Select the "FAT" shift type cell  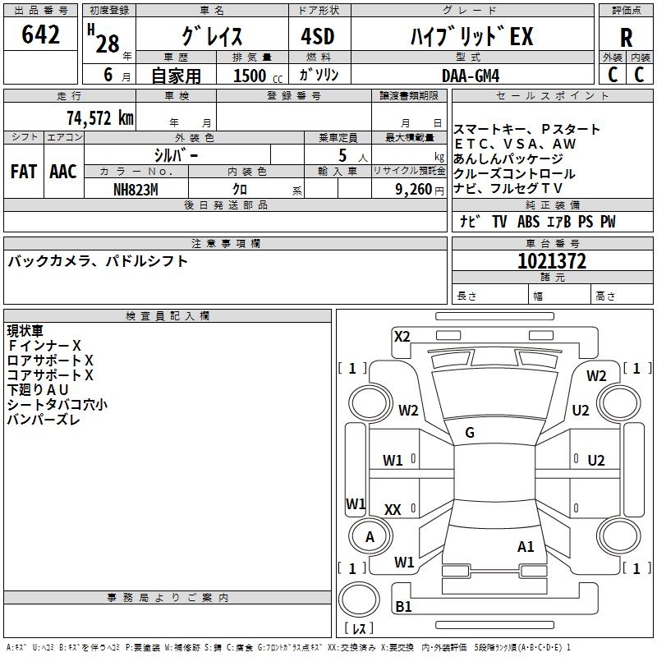coord(23,172)
